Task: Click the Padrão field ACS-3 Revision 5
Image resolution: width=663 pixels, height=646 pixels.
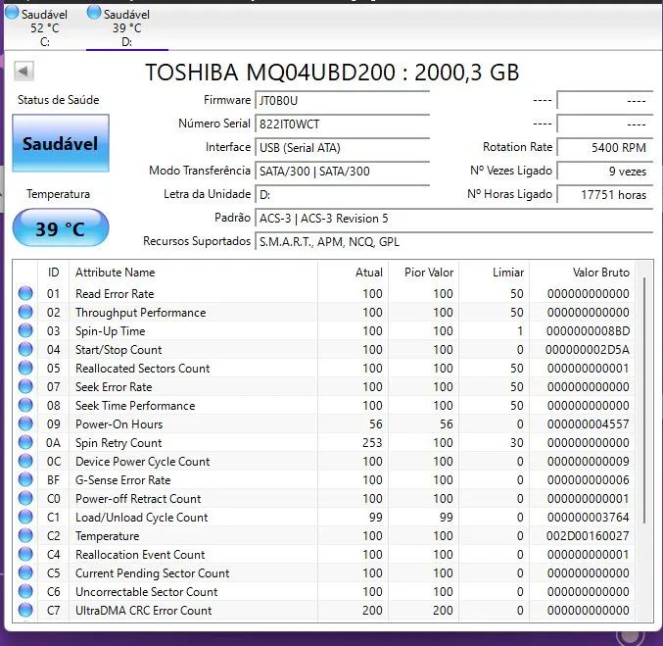Action: (x=454, y=219)
